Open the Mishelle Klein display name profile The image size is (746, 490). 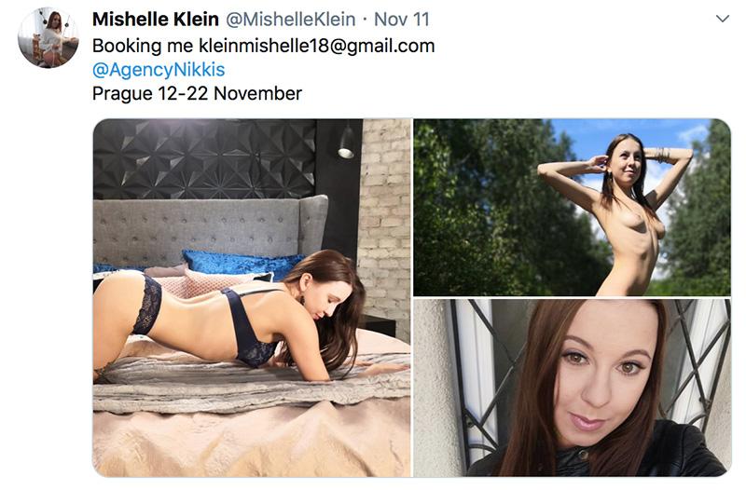coord(155,20)
